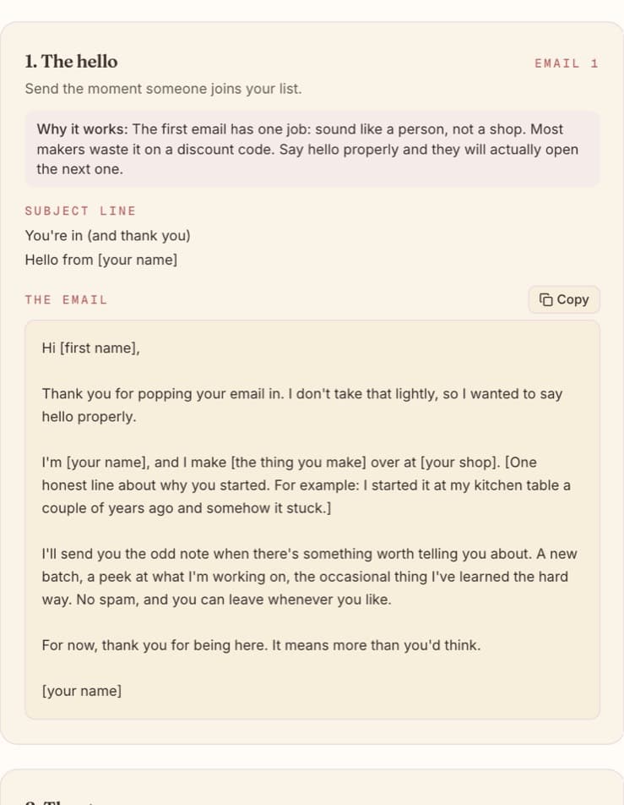This screenshot has width=624, height=805.
Task: Select the subject line 'Hello from [your name]'
Action: pos(101,260)
